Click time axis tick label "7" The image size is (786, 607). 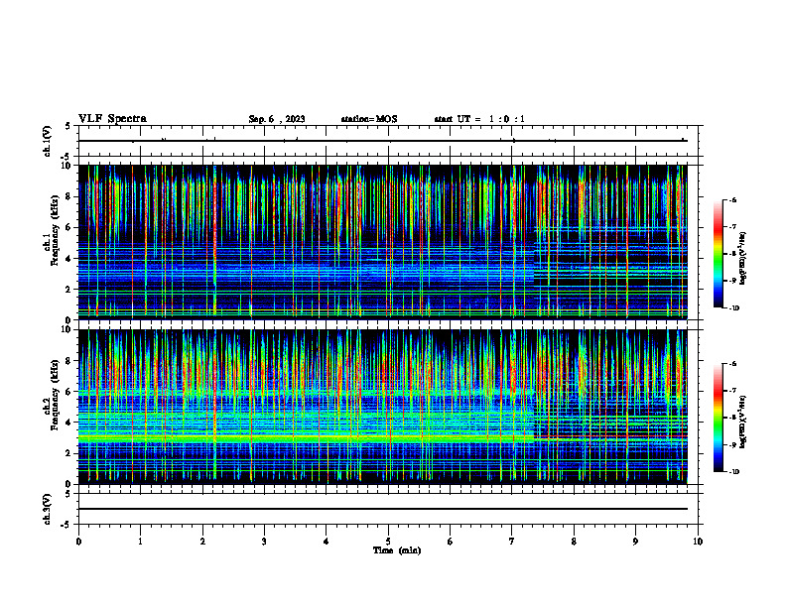click(512, 542)
